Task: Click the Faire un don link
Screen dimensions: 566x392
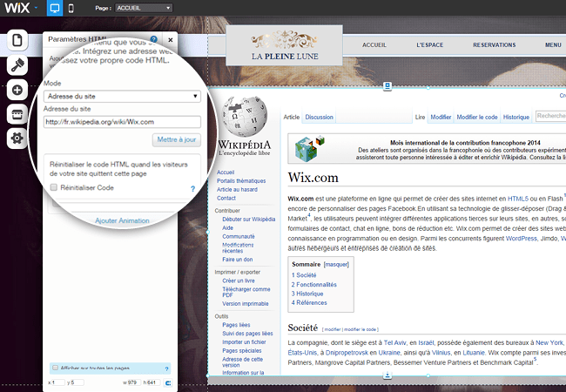Action: tap(238, 260)
